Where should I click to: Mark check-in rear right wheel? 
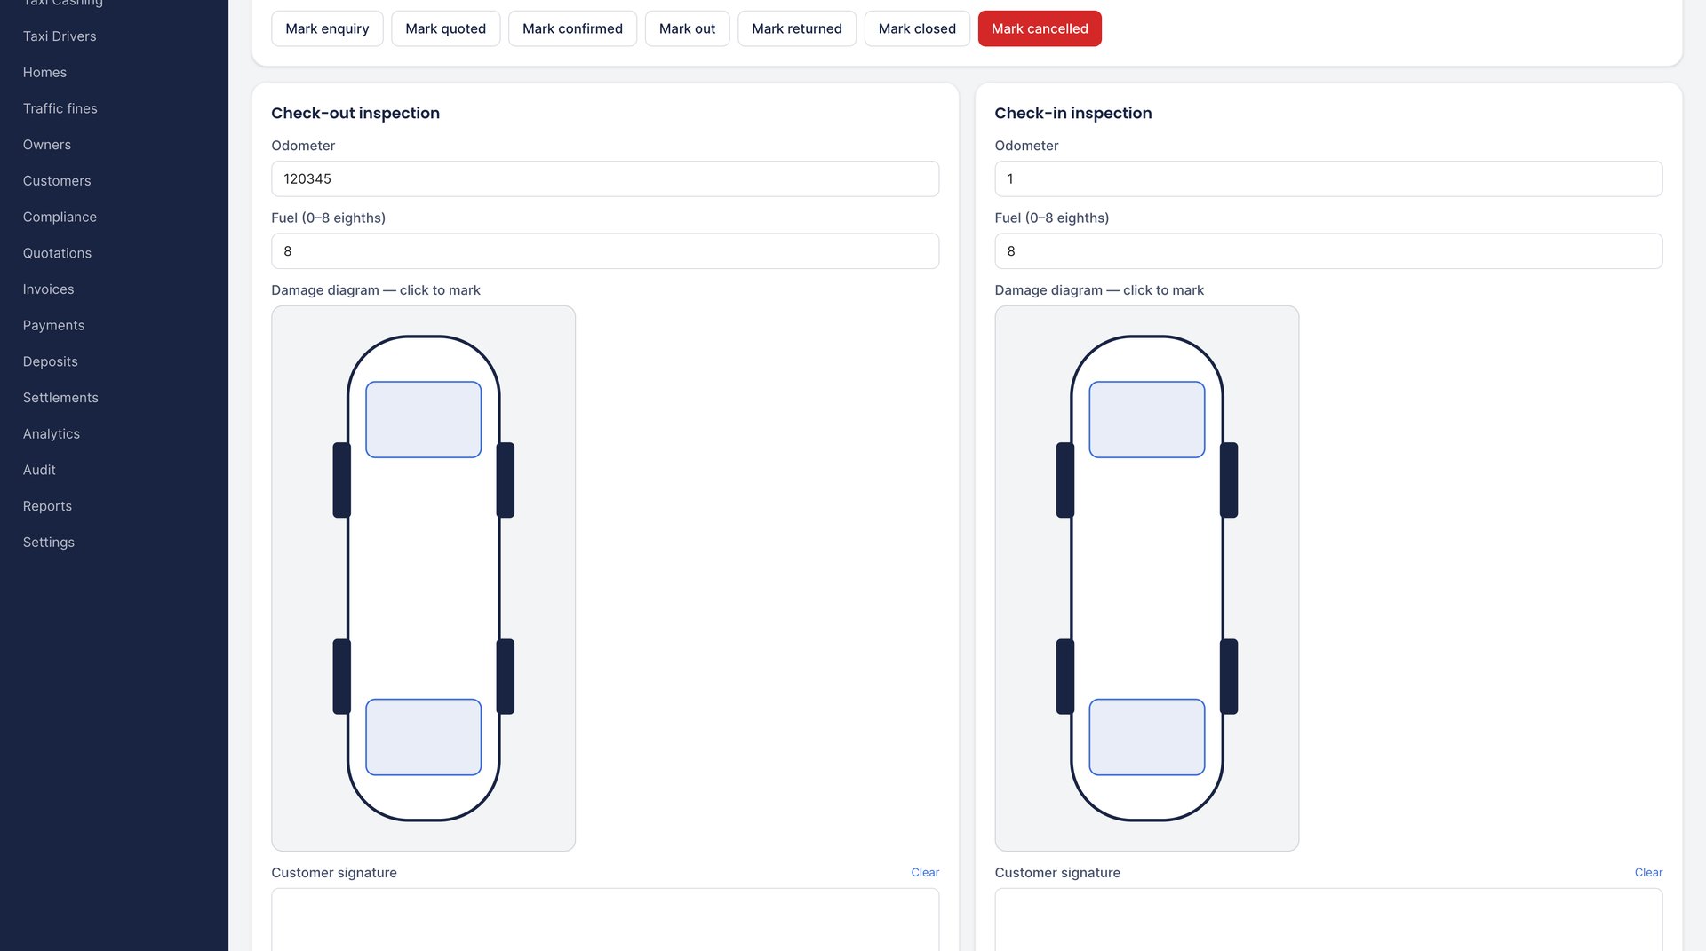click(1229, 677)
